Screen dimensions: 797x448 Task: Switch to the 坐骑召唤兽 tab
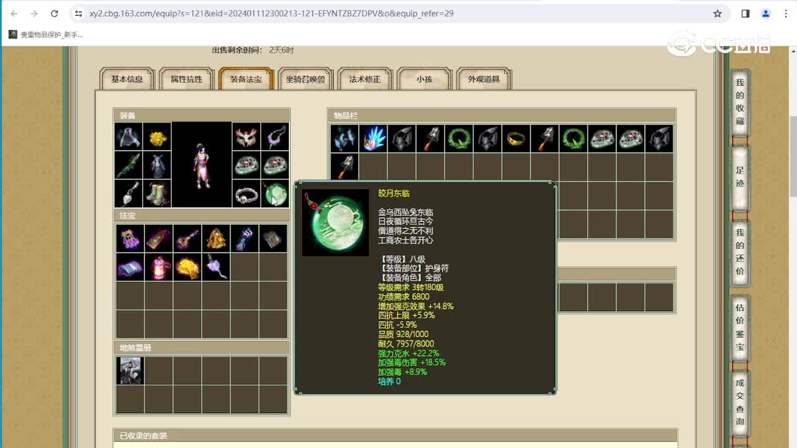click(305, 79)
